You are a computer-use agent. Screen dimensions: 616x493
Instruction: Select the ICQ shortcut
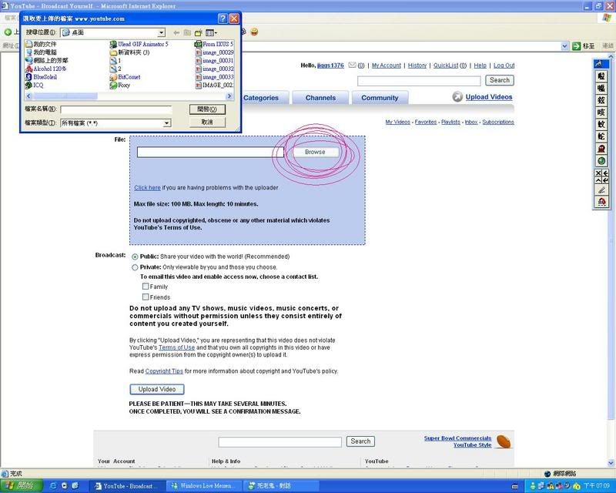coord(34,86)
